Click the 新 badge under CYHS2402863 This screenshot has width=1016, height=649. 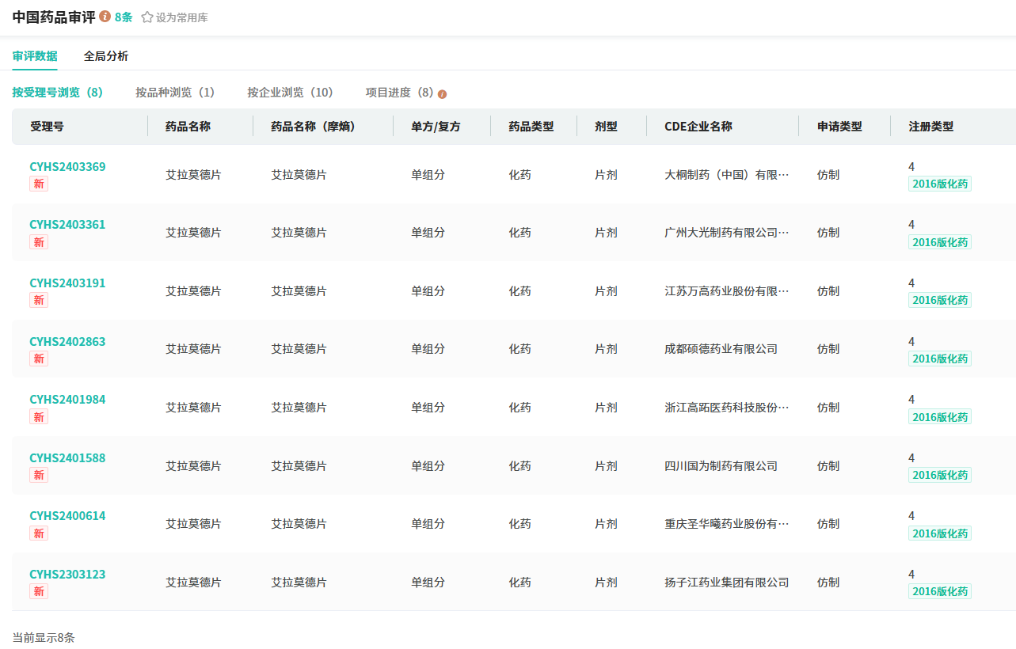39,359
